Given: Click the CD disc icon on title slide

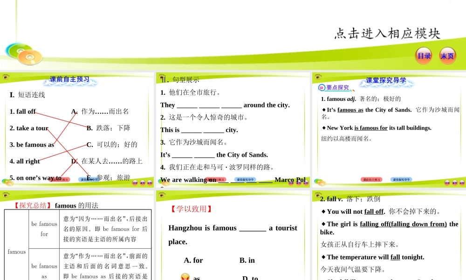Looking at the screenshot, I should [x=24, y=54].
